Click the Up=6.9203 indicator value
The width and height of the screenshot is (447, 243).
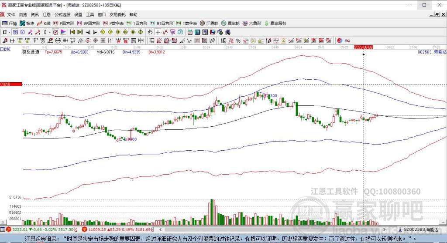[79, 52]
